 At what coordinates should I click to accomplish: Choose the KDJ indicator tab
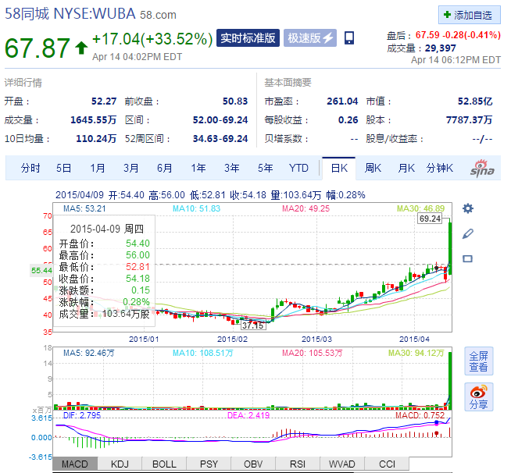point(120,464)
